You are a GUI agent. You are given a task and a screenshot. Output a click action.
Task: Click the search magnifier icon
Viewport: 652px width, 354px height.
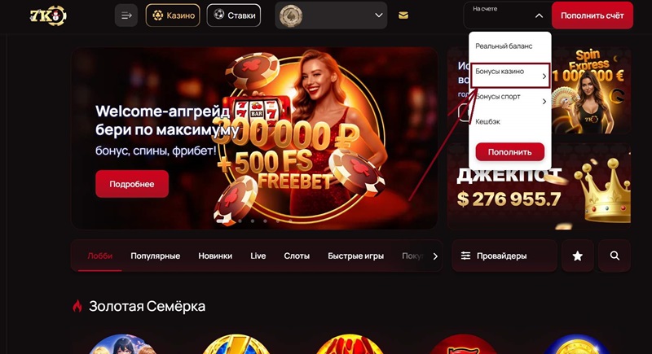coord(615,256)
